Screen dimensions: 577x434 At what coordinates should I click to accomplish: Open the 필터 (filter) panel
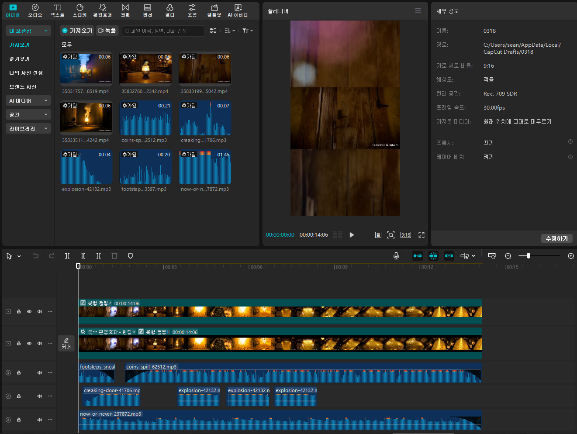169,10
